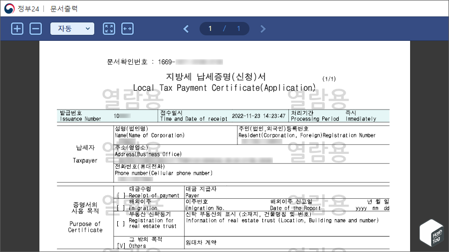Check the 대금수령 Receipt of payment box
449x252 pixels.
click(121, 195)
